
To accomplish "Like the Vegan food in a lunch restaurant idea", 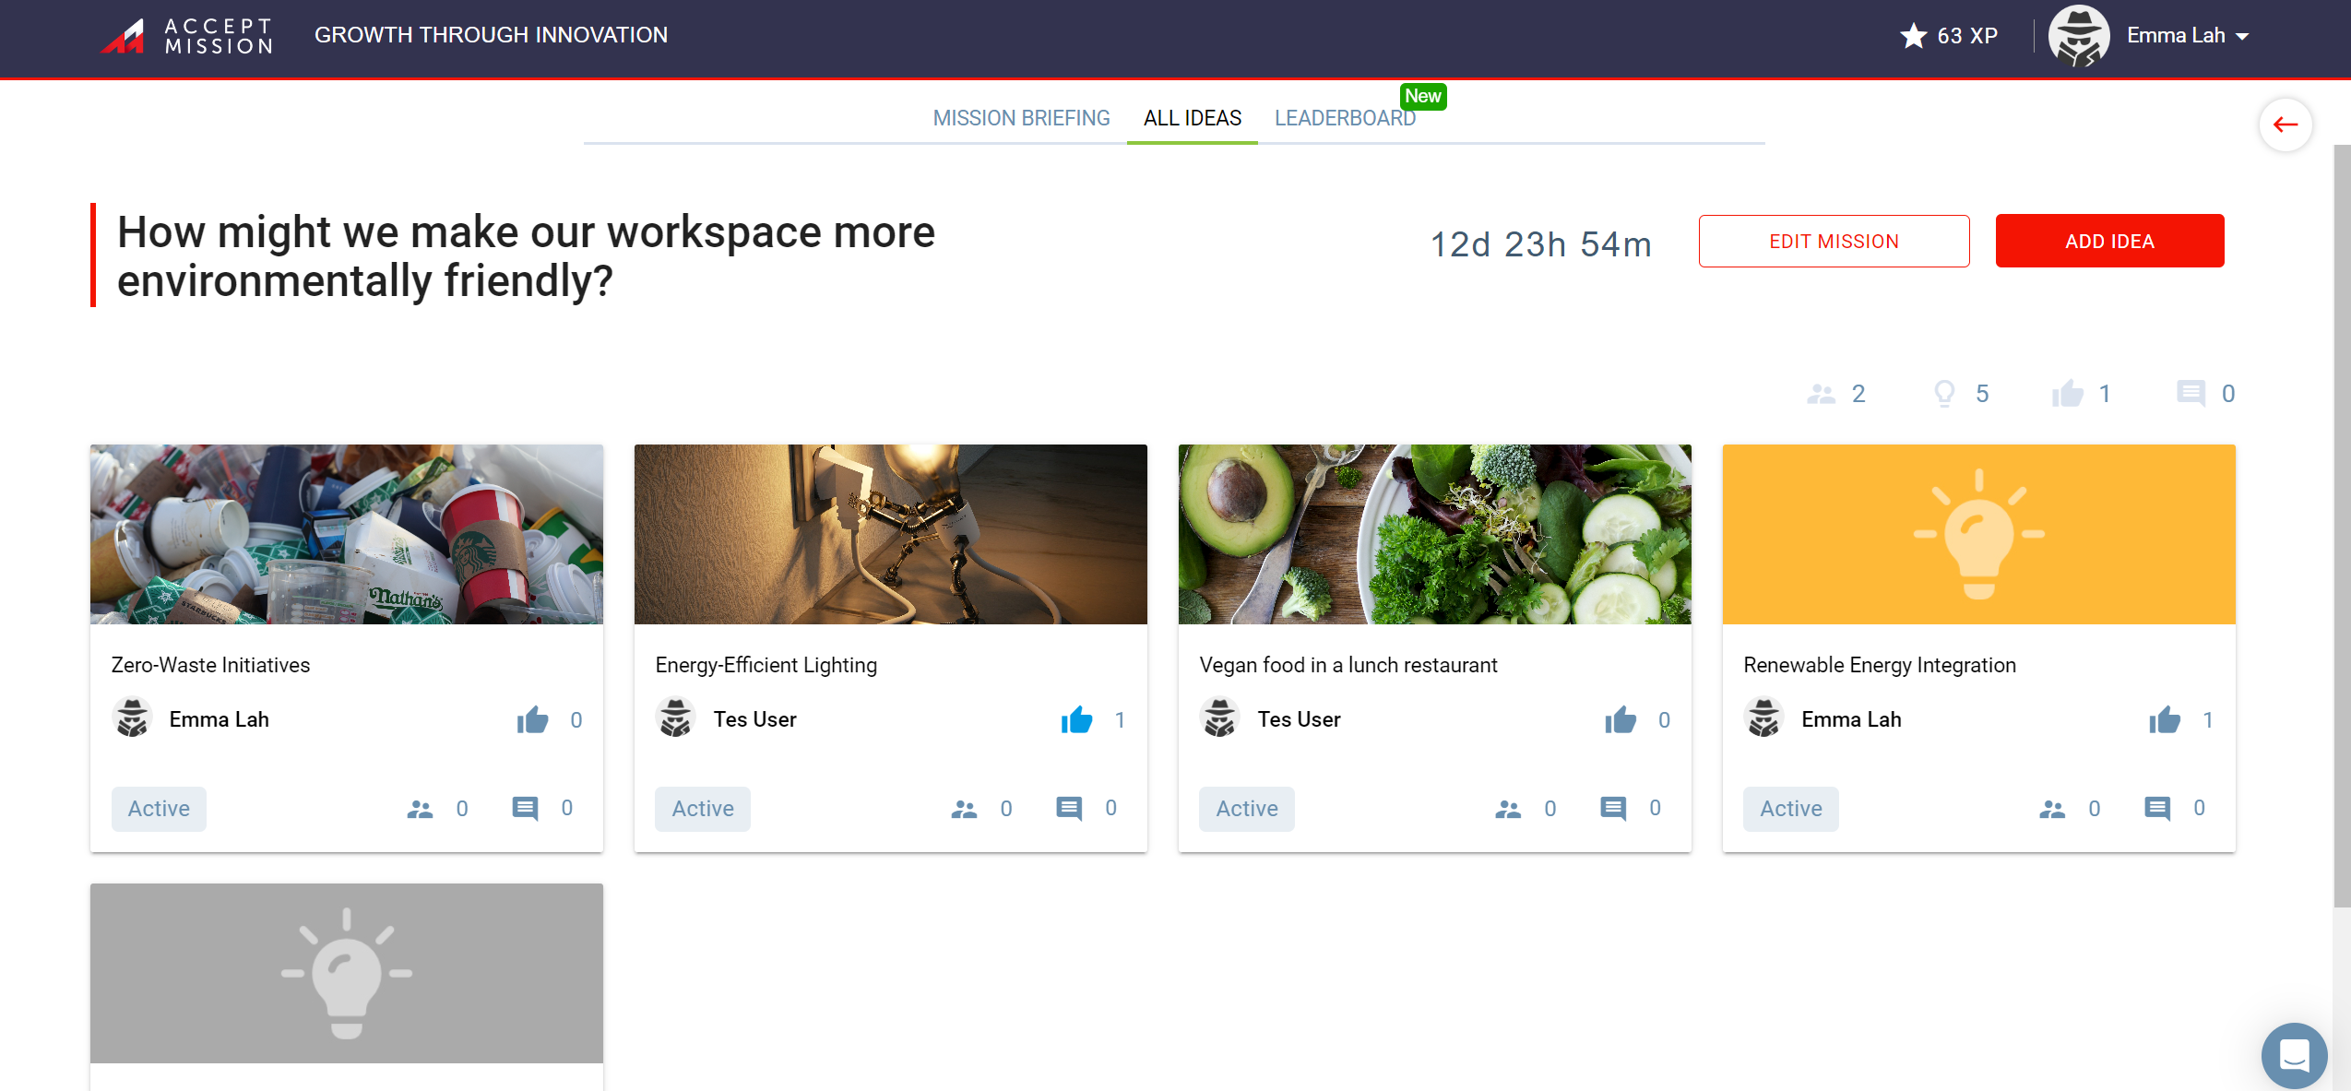I will click(1621, 719).
